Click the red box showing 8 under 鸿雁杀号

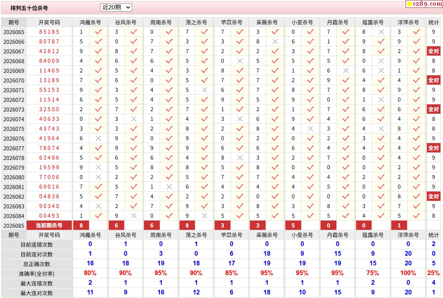(81, 226)
